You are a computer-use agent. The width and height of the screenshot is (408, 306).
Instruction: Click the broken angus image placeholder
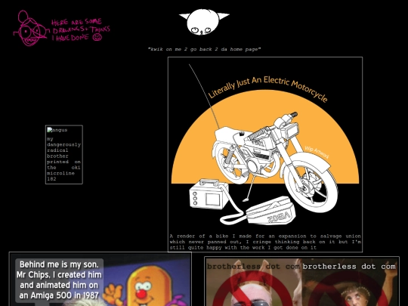click(x=57, y=130)
